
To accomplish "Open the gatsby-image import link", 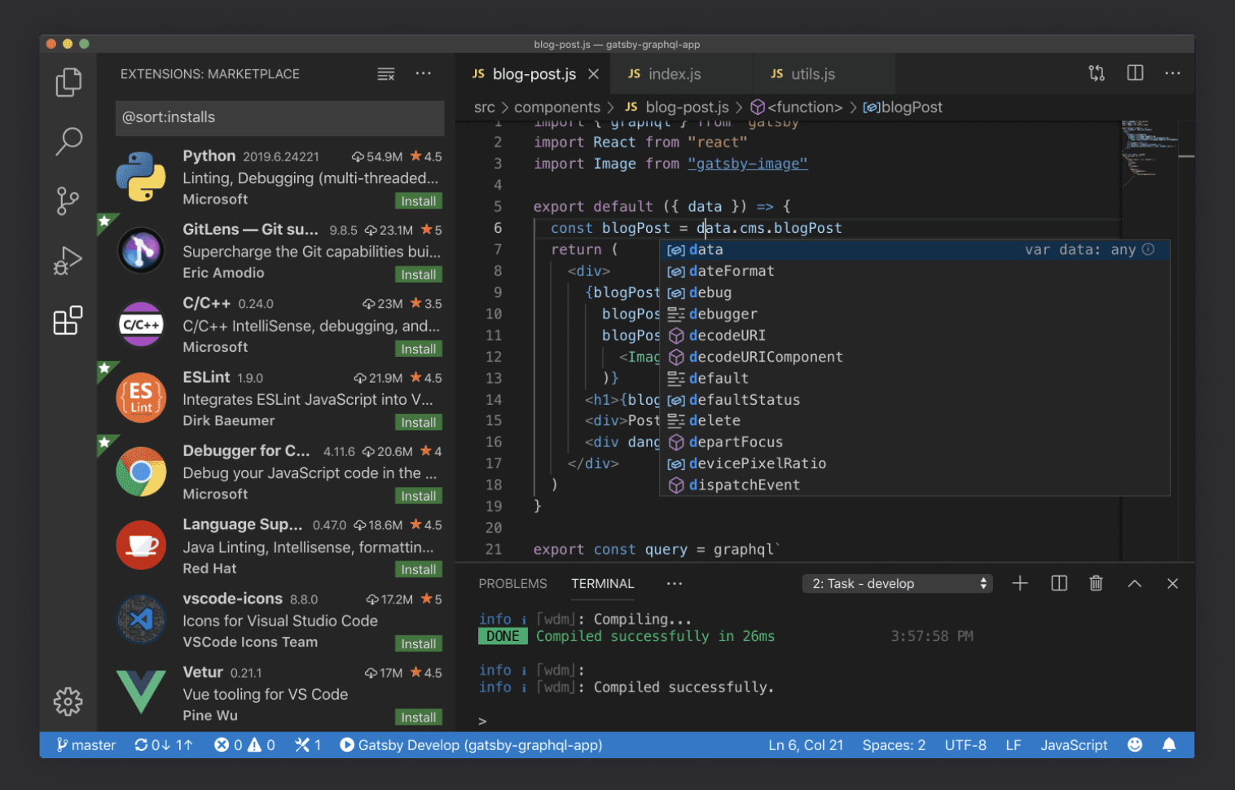I will pyautogui.click(x=747, y=163).
